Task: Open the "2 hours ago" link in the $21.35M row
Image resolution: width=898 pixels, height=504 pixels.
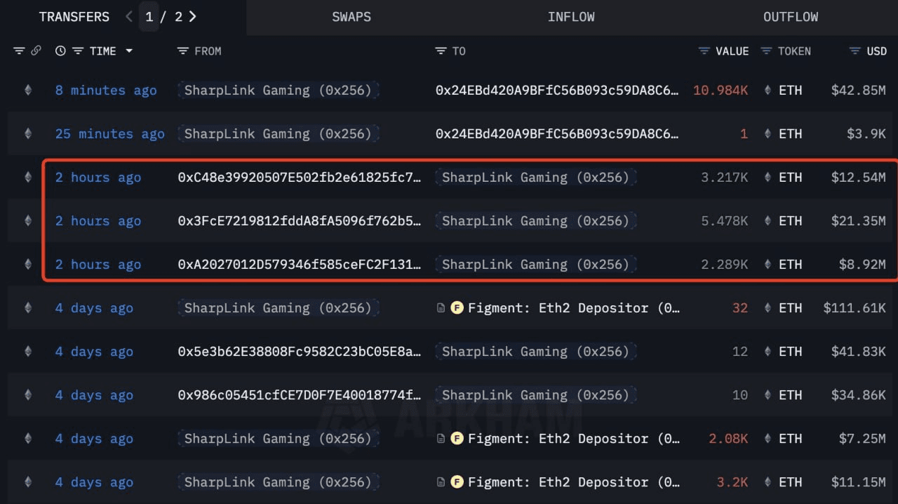Action: pyautogui.click(x=98, y=220)
